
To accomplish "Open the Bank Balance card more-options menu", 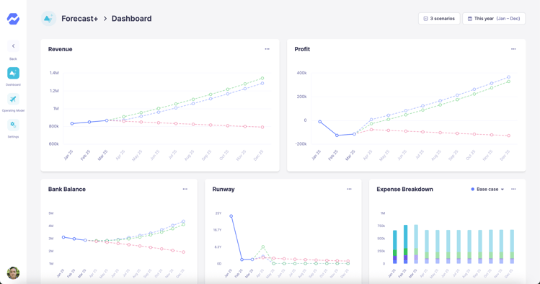I will pos(185,189).
